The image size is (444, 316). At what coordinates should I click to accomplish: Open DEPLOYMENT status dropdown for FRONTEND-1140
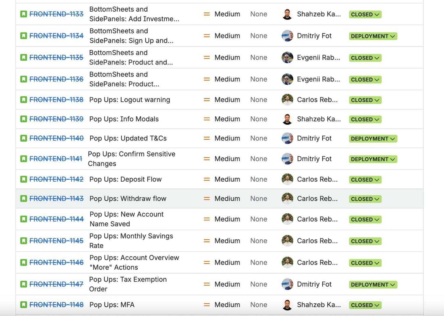coord(373,139)
